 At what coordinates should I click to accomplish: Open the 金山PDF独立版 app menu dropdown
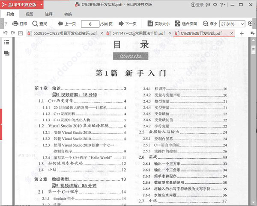(41, 5)
